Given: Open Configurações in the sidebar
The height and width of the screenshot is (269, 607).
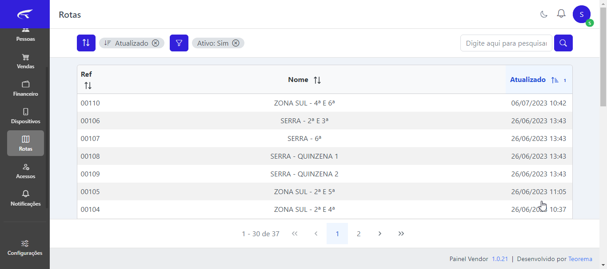Looking at the screenshot, I should coord(25,248).
